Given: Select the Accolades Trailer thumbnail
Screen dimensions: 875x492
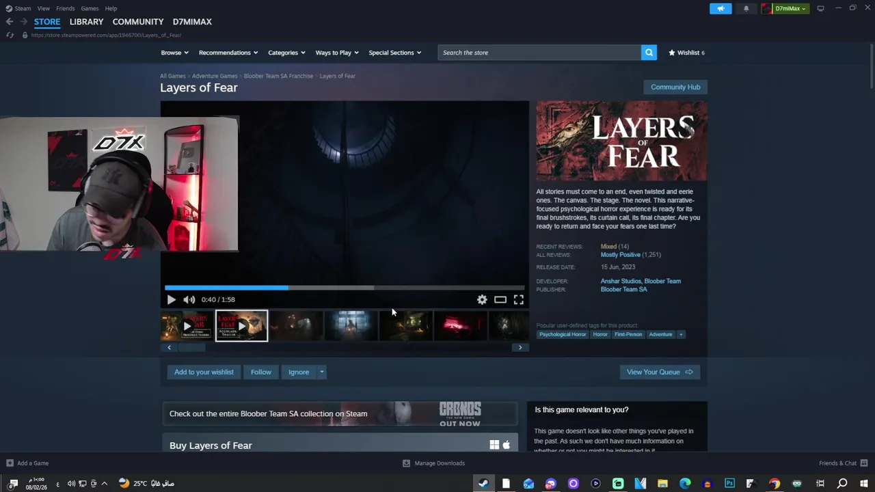Looking at the screenshot, I should [x=242, y=326].
